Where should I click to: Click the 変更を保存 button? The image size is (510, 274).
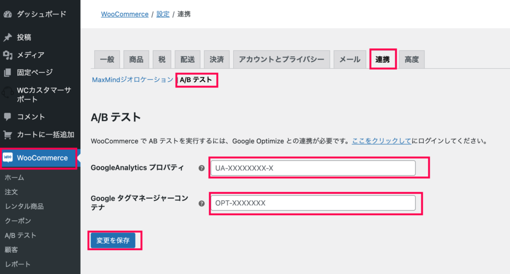coord(113,241)
